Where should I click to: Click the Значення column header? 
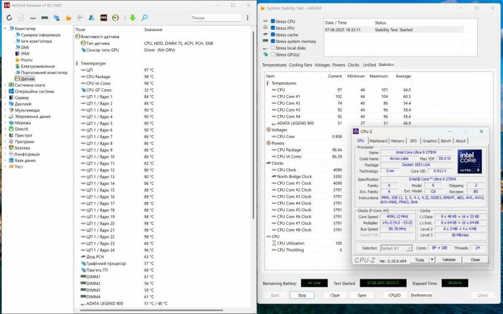153,29
